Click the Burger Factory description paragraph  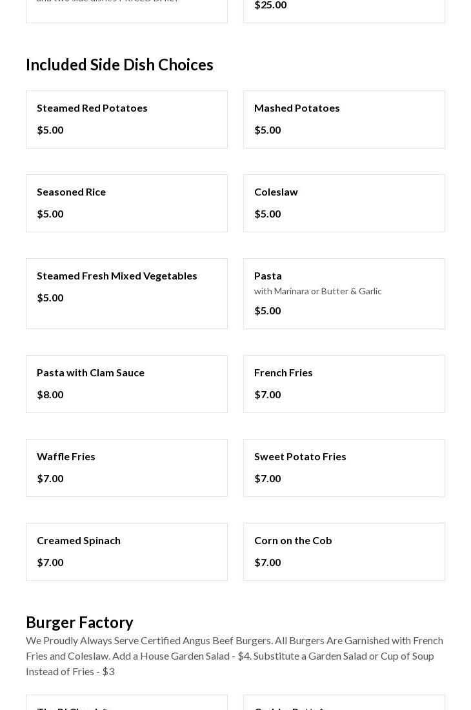tap(235, 656)
